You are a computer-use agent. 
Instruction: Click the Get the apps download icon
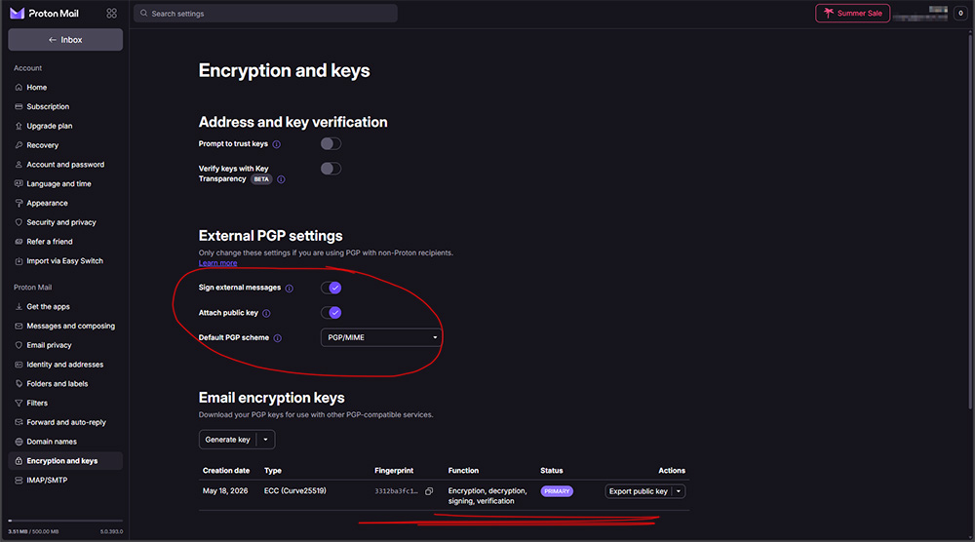[19, 306]
